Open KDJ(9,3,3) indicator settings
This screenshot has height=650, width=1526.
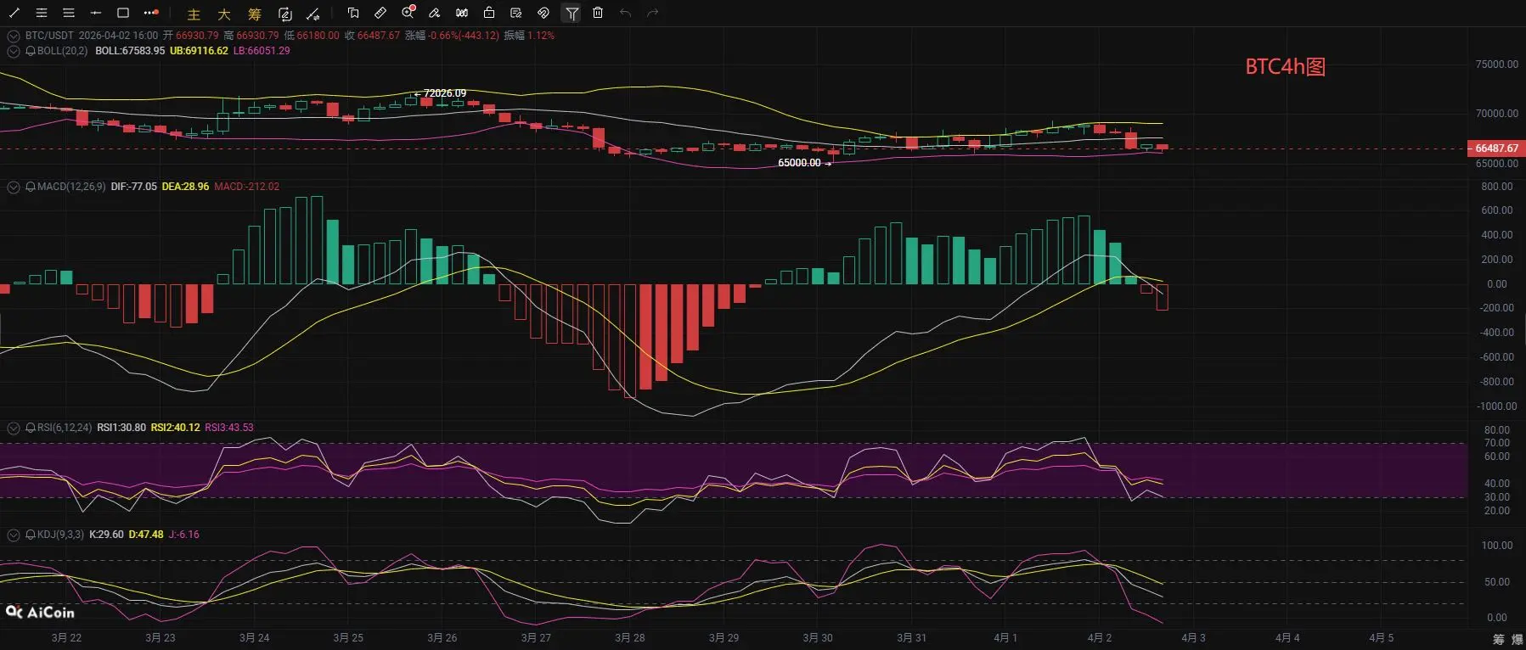tap(60, 535)
